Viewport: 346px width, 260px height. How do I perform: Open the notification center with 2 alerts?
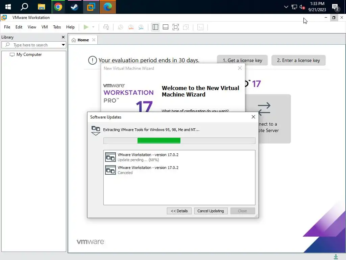[x=336, y=7]
